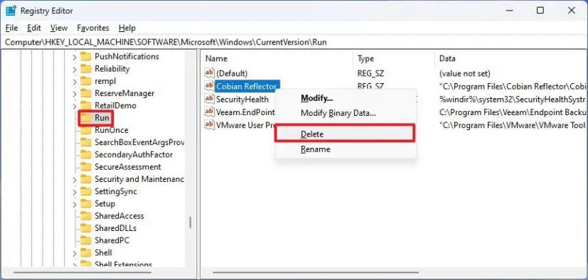Click the RetailDemo folder icon

point(86,105)
